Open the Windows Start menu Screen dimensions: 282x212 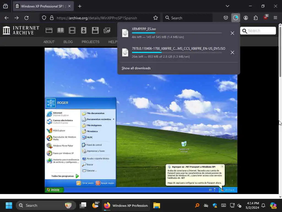pyautogui.click(x=9, y=205)
